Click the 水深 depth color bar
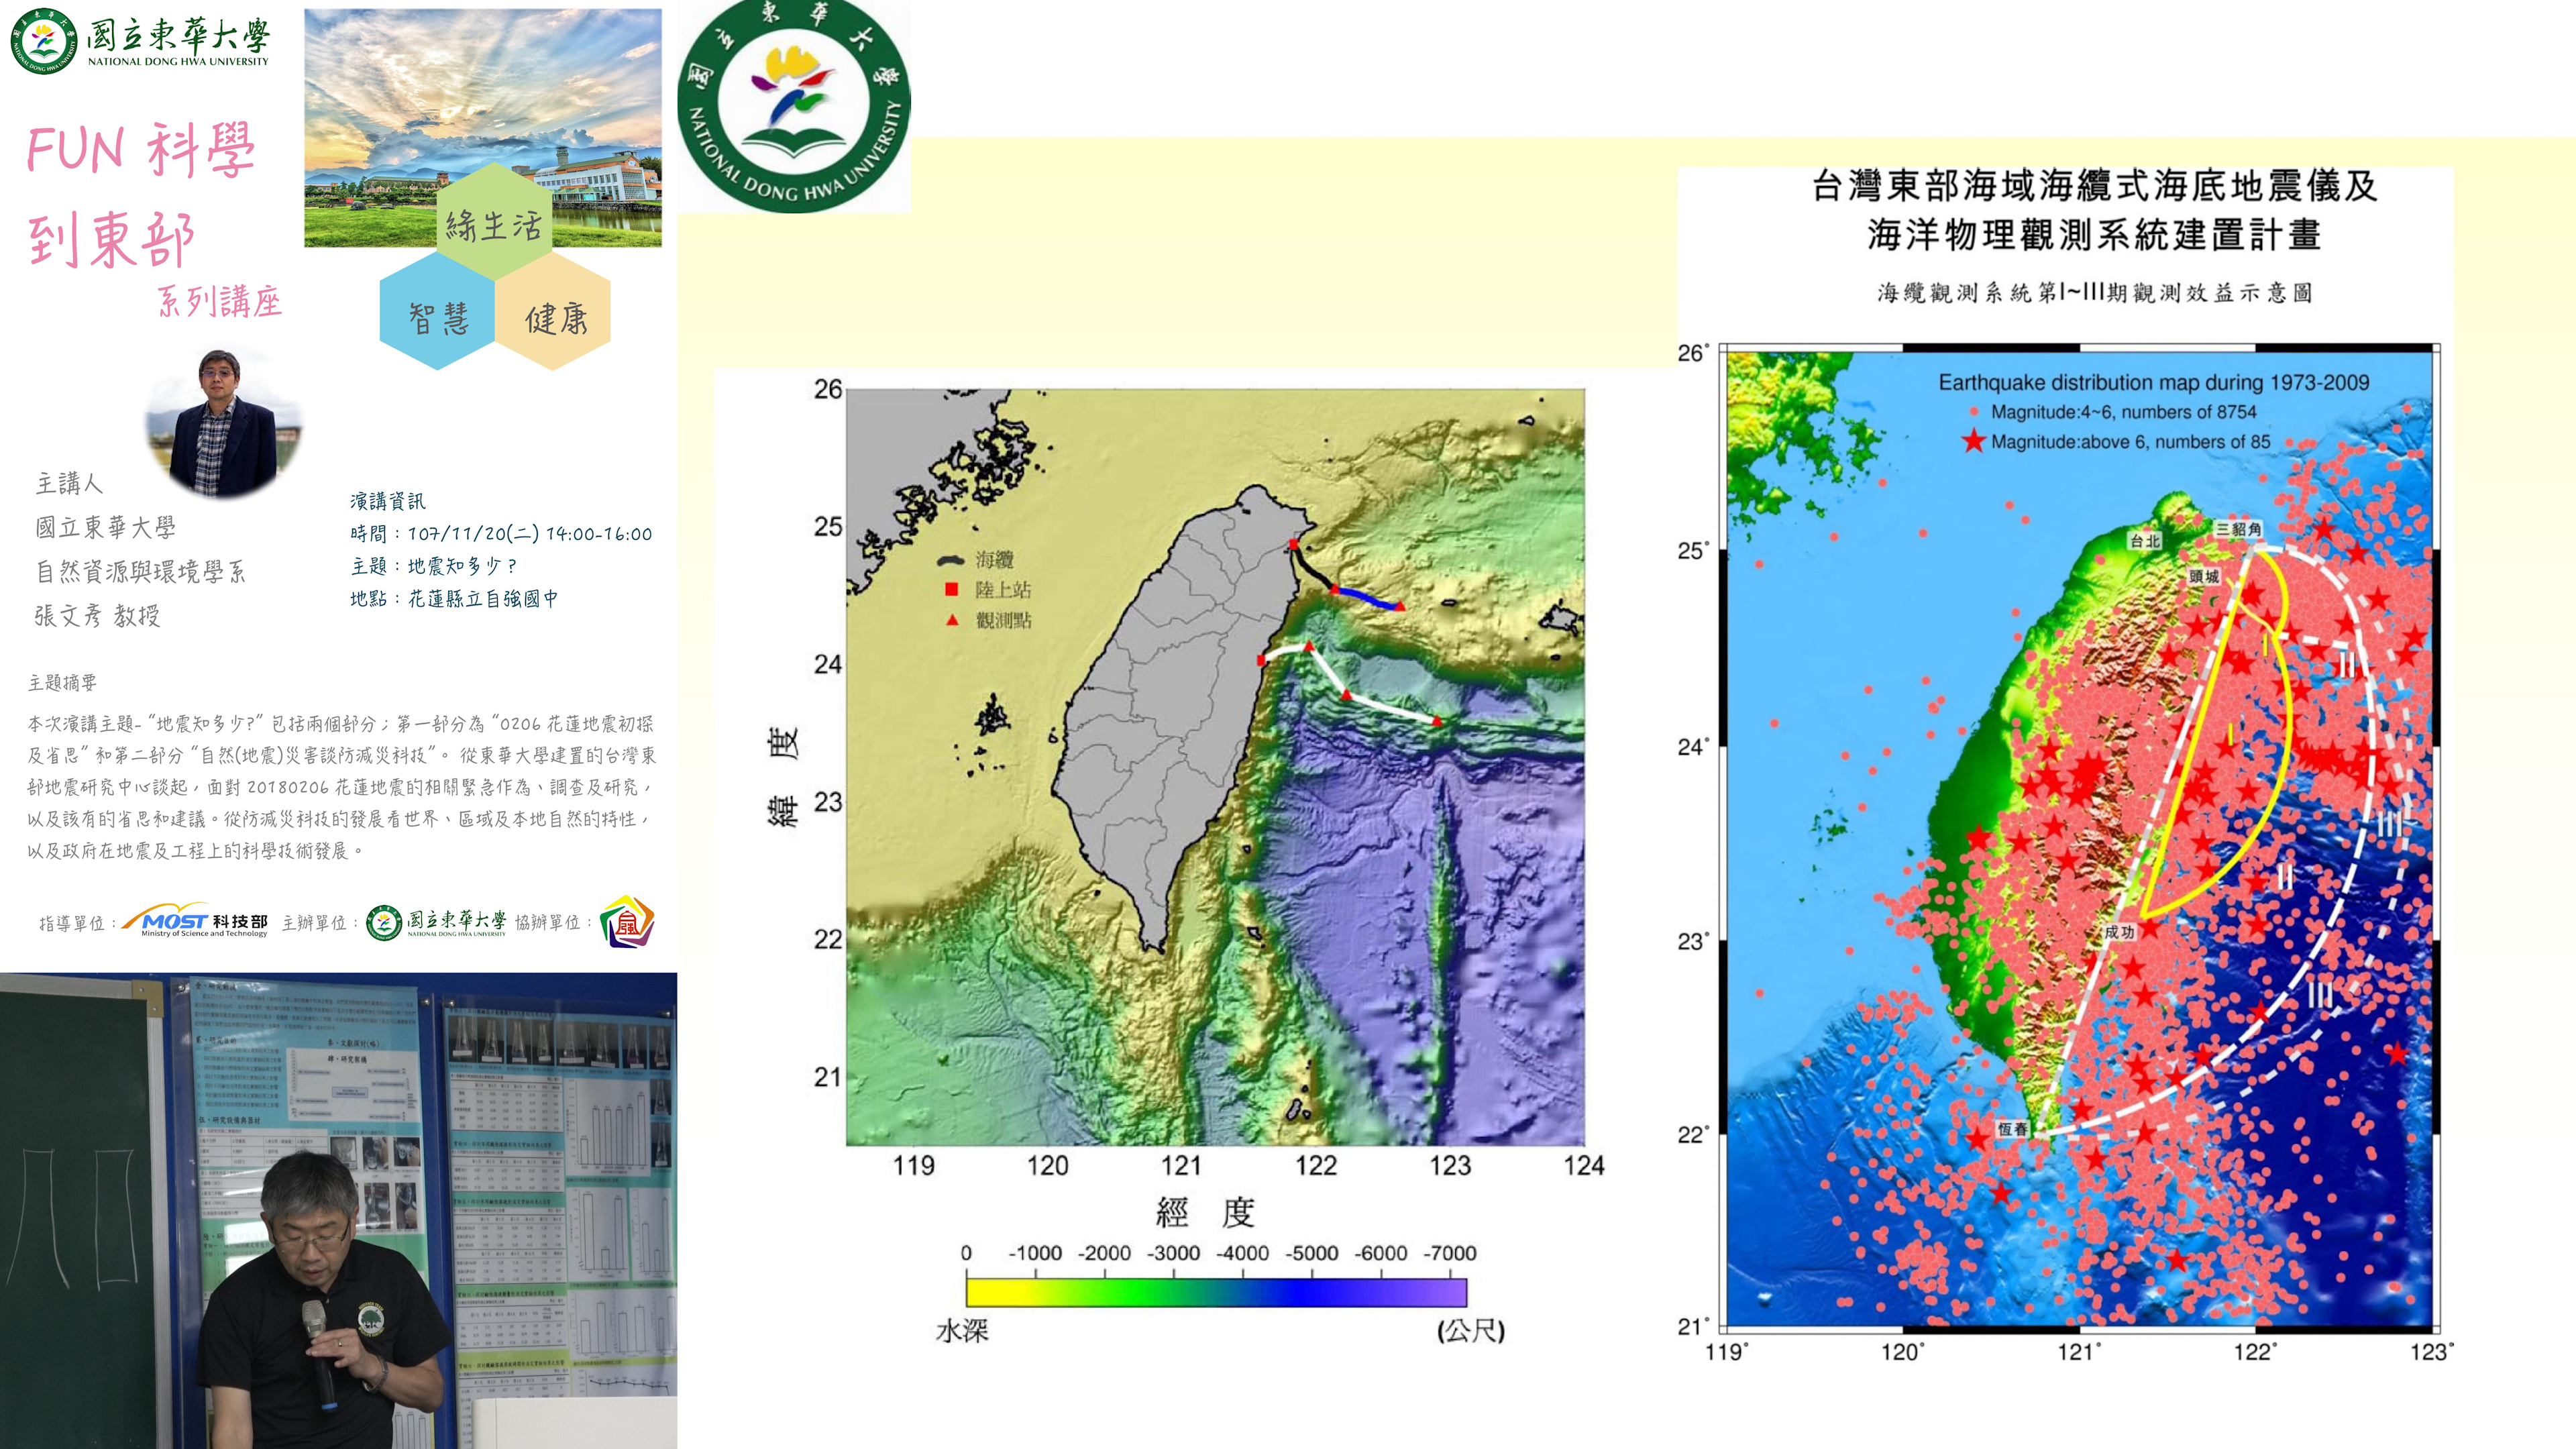 pyautogui.click(x=1216, y=1292)
